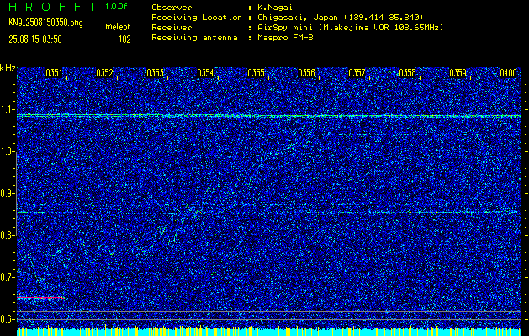This screenshot has height=336, width=529.
Task: Click the 0.8 kHz axis label
Action: pos(7,235)
